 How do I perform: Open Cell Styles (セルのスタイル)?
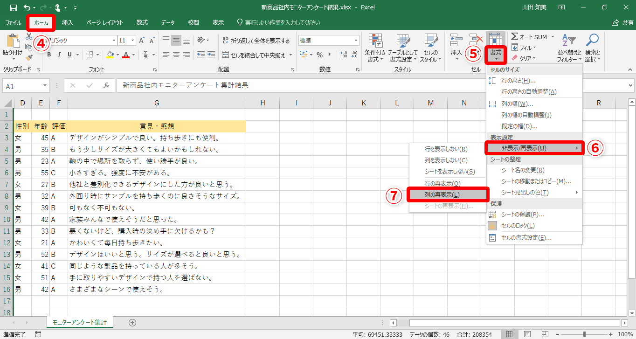pos(430,48)
